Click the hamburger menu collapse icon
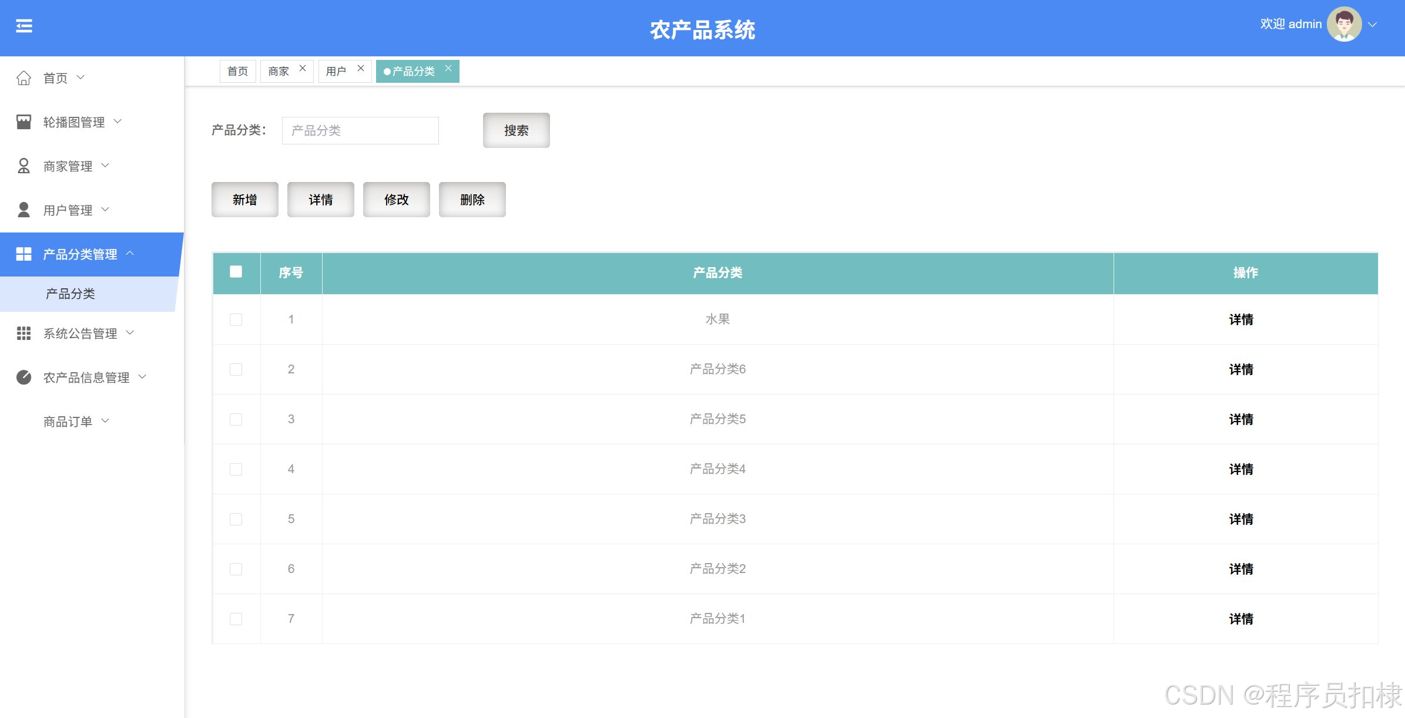1405x718 pixels. coord(24,26)
